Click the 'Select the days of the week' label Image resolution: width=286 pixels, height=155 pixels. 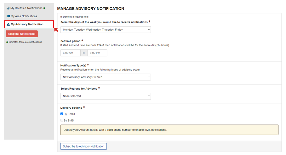click(x=104, y=22)
